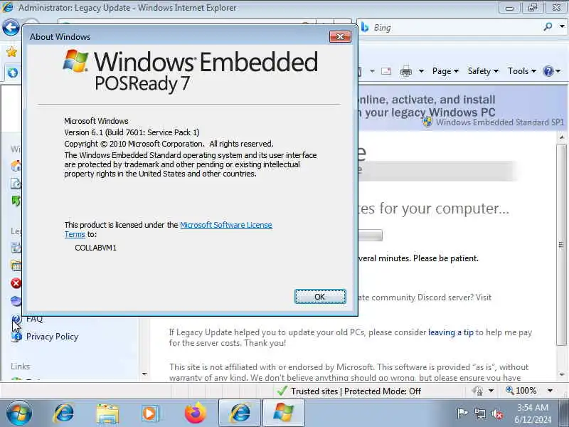Expand the dropdown arrow left of the mail icon
The height and width of the screenshot is (427, 569).
pyautogui.click(x=372, y=71)
